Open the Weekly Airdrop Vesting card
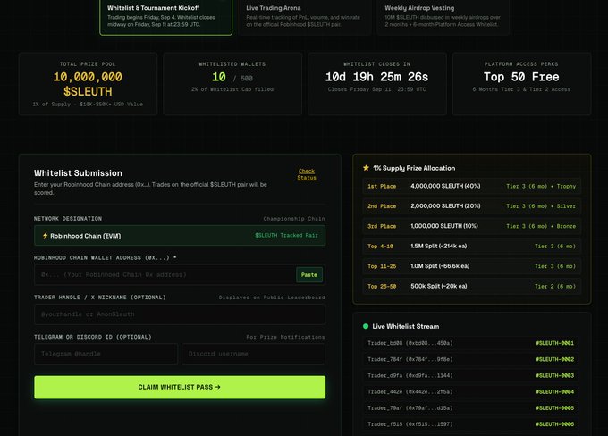 tap(443, 17)
